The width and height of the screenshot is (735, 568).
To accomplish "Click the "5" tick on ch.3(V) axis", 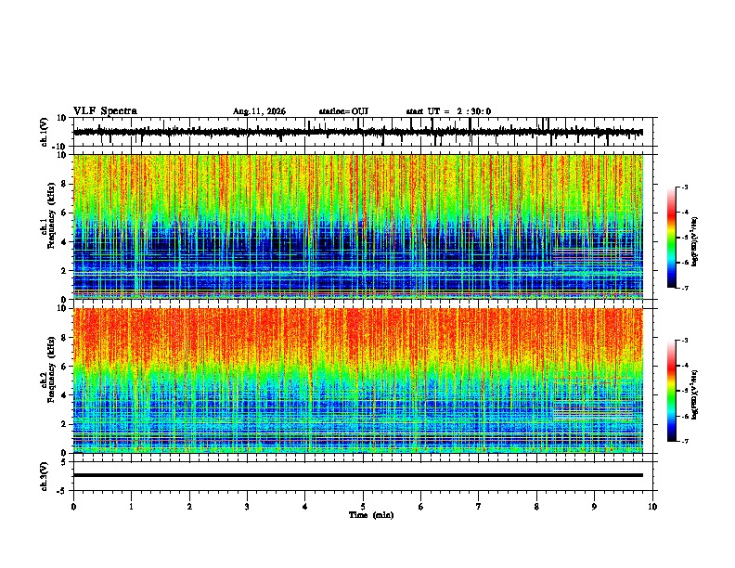I will (64, 461).
